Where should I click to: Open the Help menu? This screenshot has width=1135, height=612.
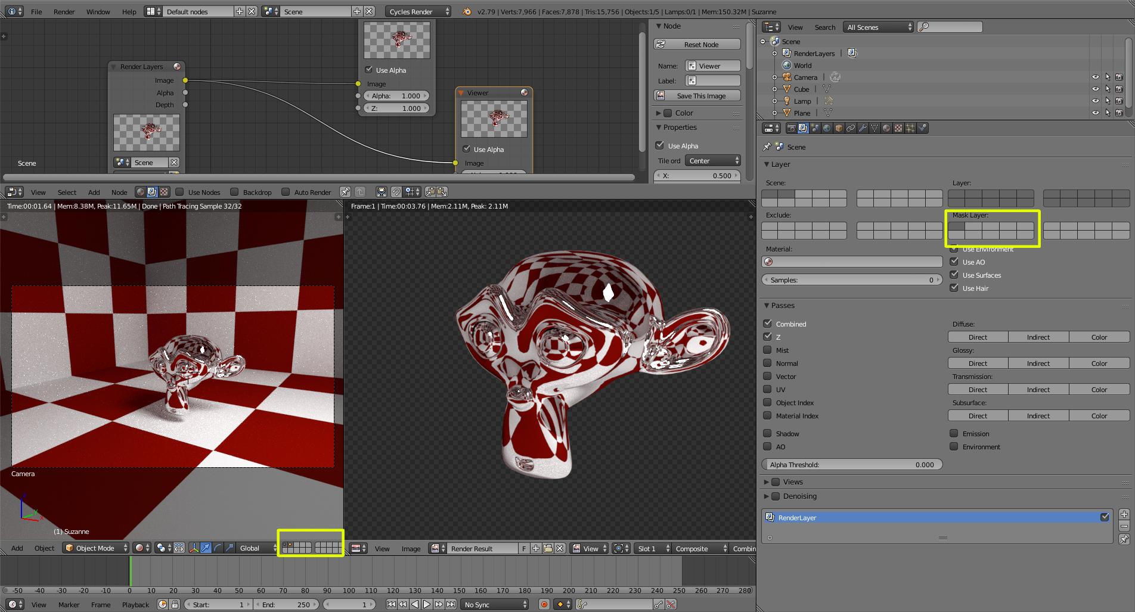click(x=129, y=11)
